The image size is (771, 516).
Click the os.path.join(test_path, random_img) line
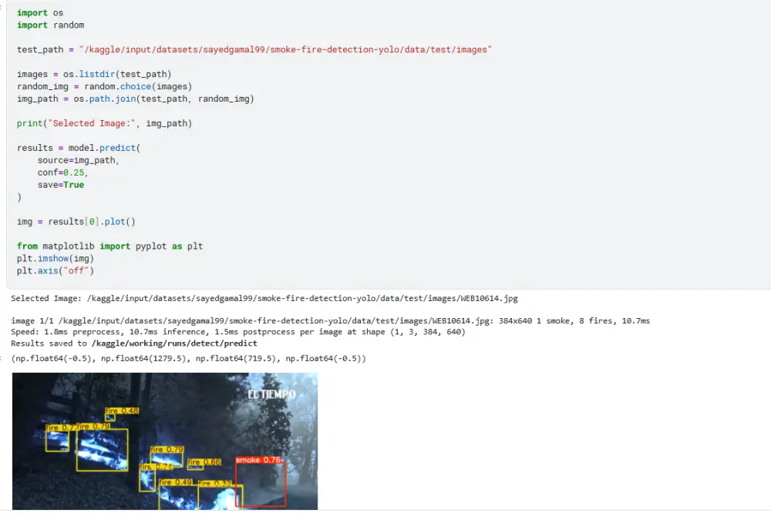pyautogui.click(x=135, y=99)
